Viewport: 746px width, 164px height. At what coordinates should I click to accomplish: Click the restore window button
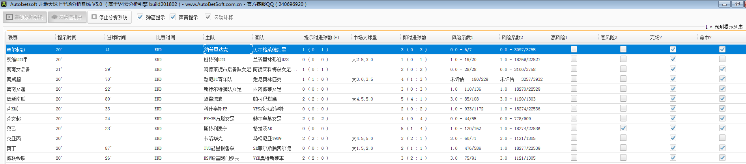pyautogui.click(x=737, y=4)
